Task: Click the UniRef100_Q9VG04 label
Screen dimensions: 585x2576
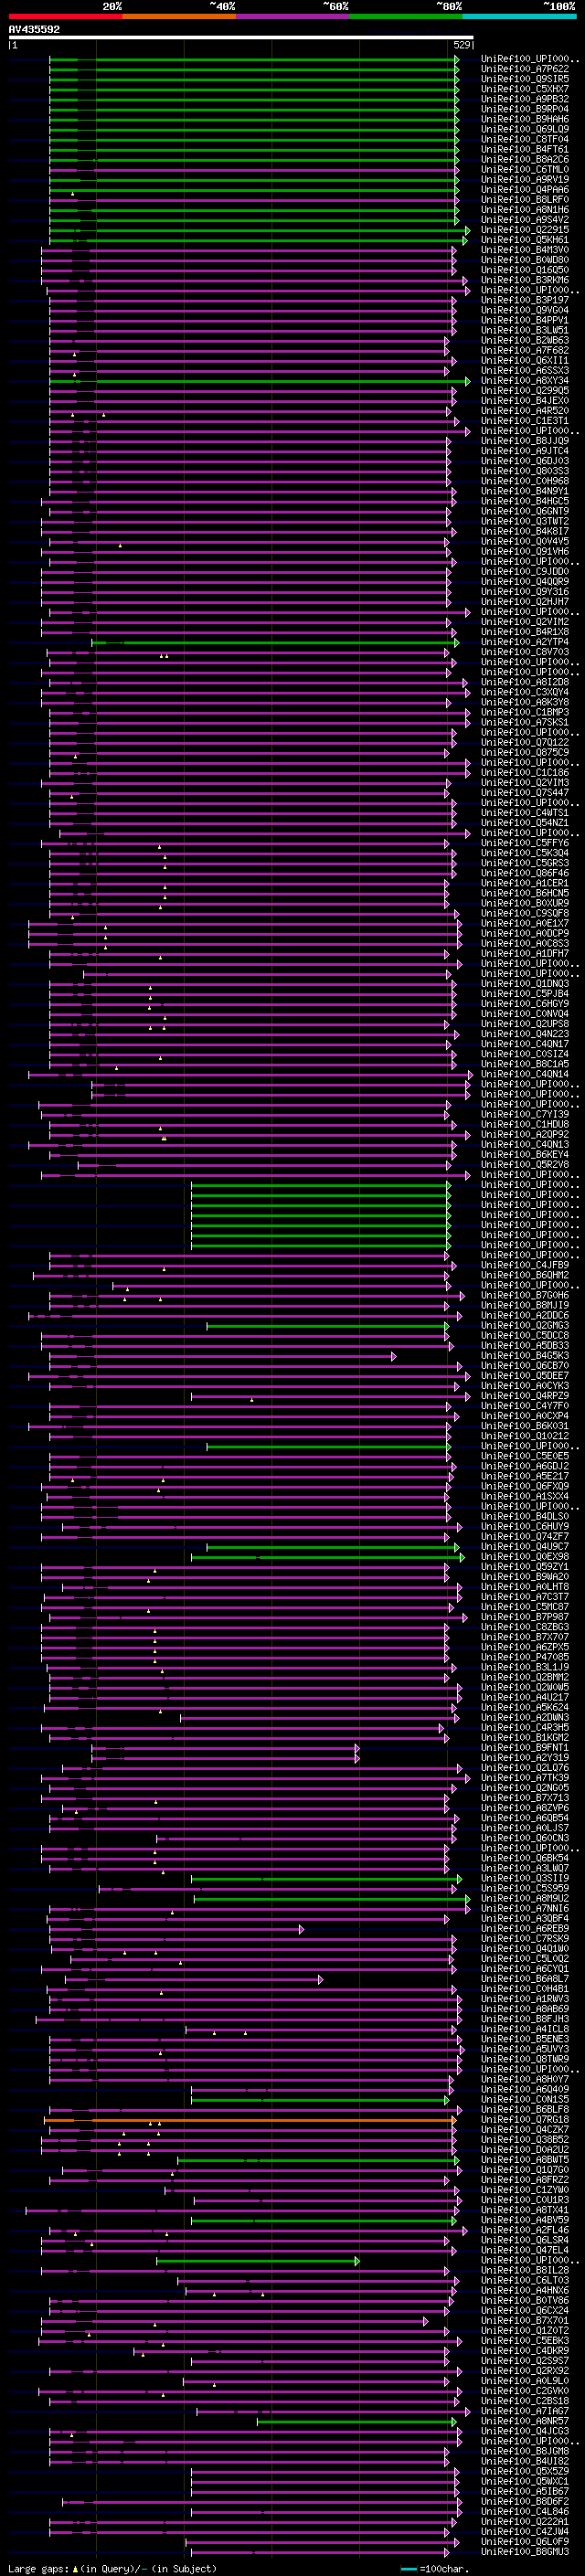Action: click(525, 310)
